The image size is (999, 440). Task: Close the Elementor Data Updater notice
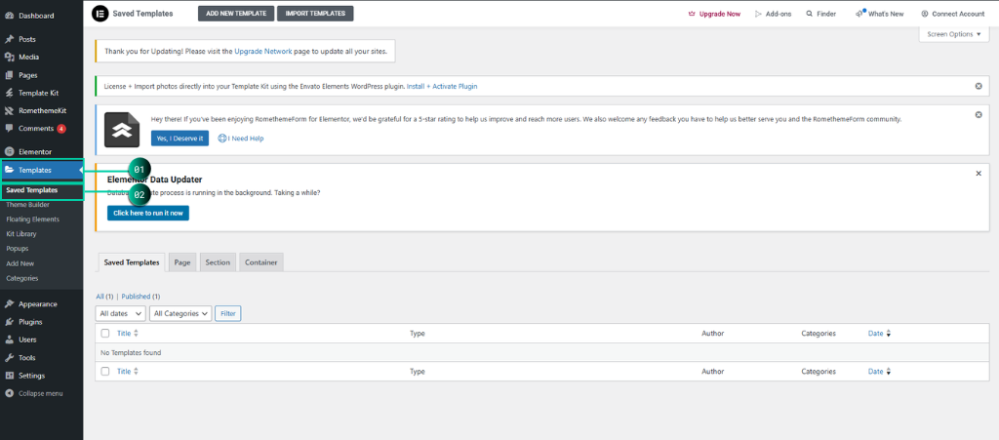pyautogui.click(x=979, y=174)
